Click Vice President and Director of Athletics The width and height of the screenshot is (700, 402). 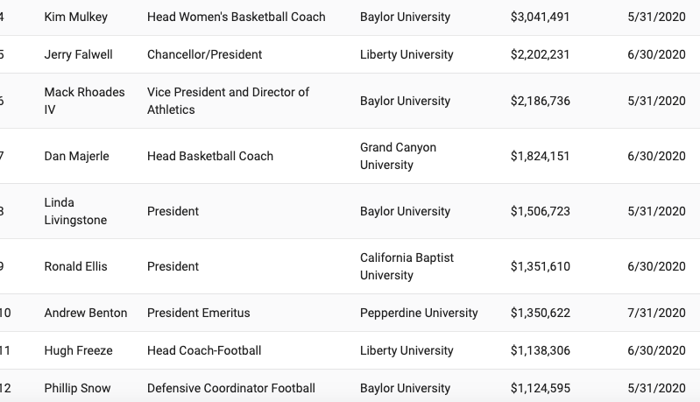[x=228, y=101]
